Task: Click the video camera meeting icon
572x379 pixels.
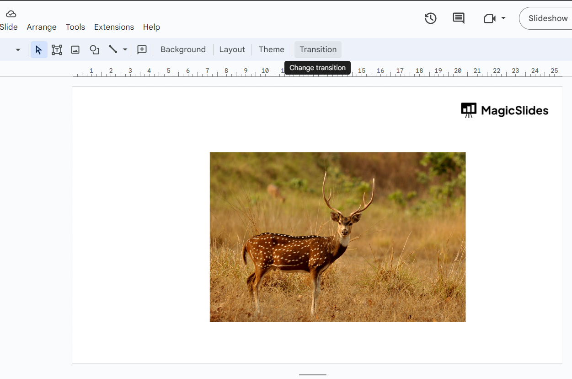Action: [489, 18]
